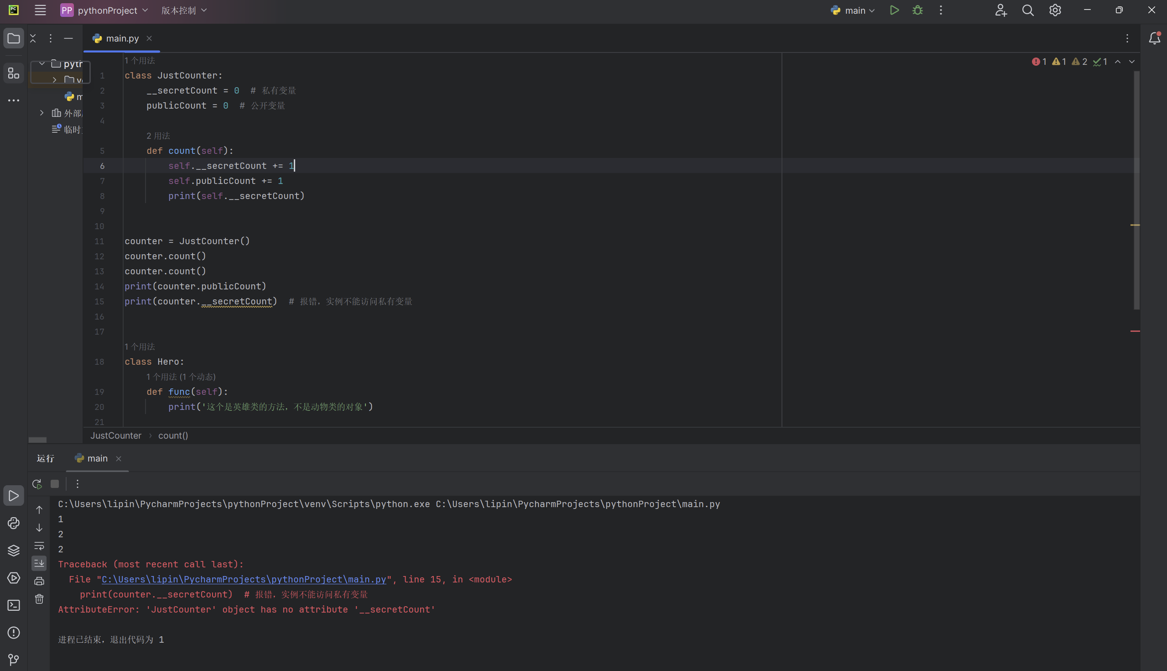
Task: Open Services tool window
Action: (x=13, y=577)
